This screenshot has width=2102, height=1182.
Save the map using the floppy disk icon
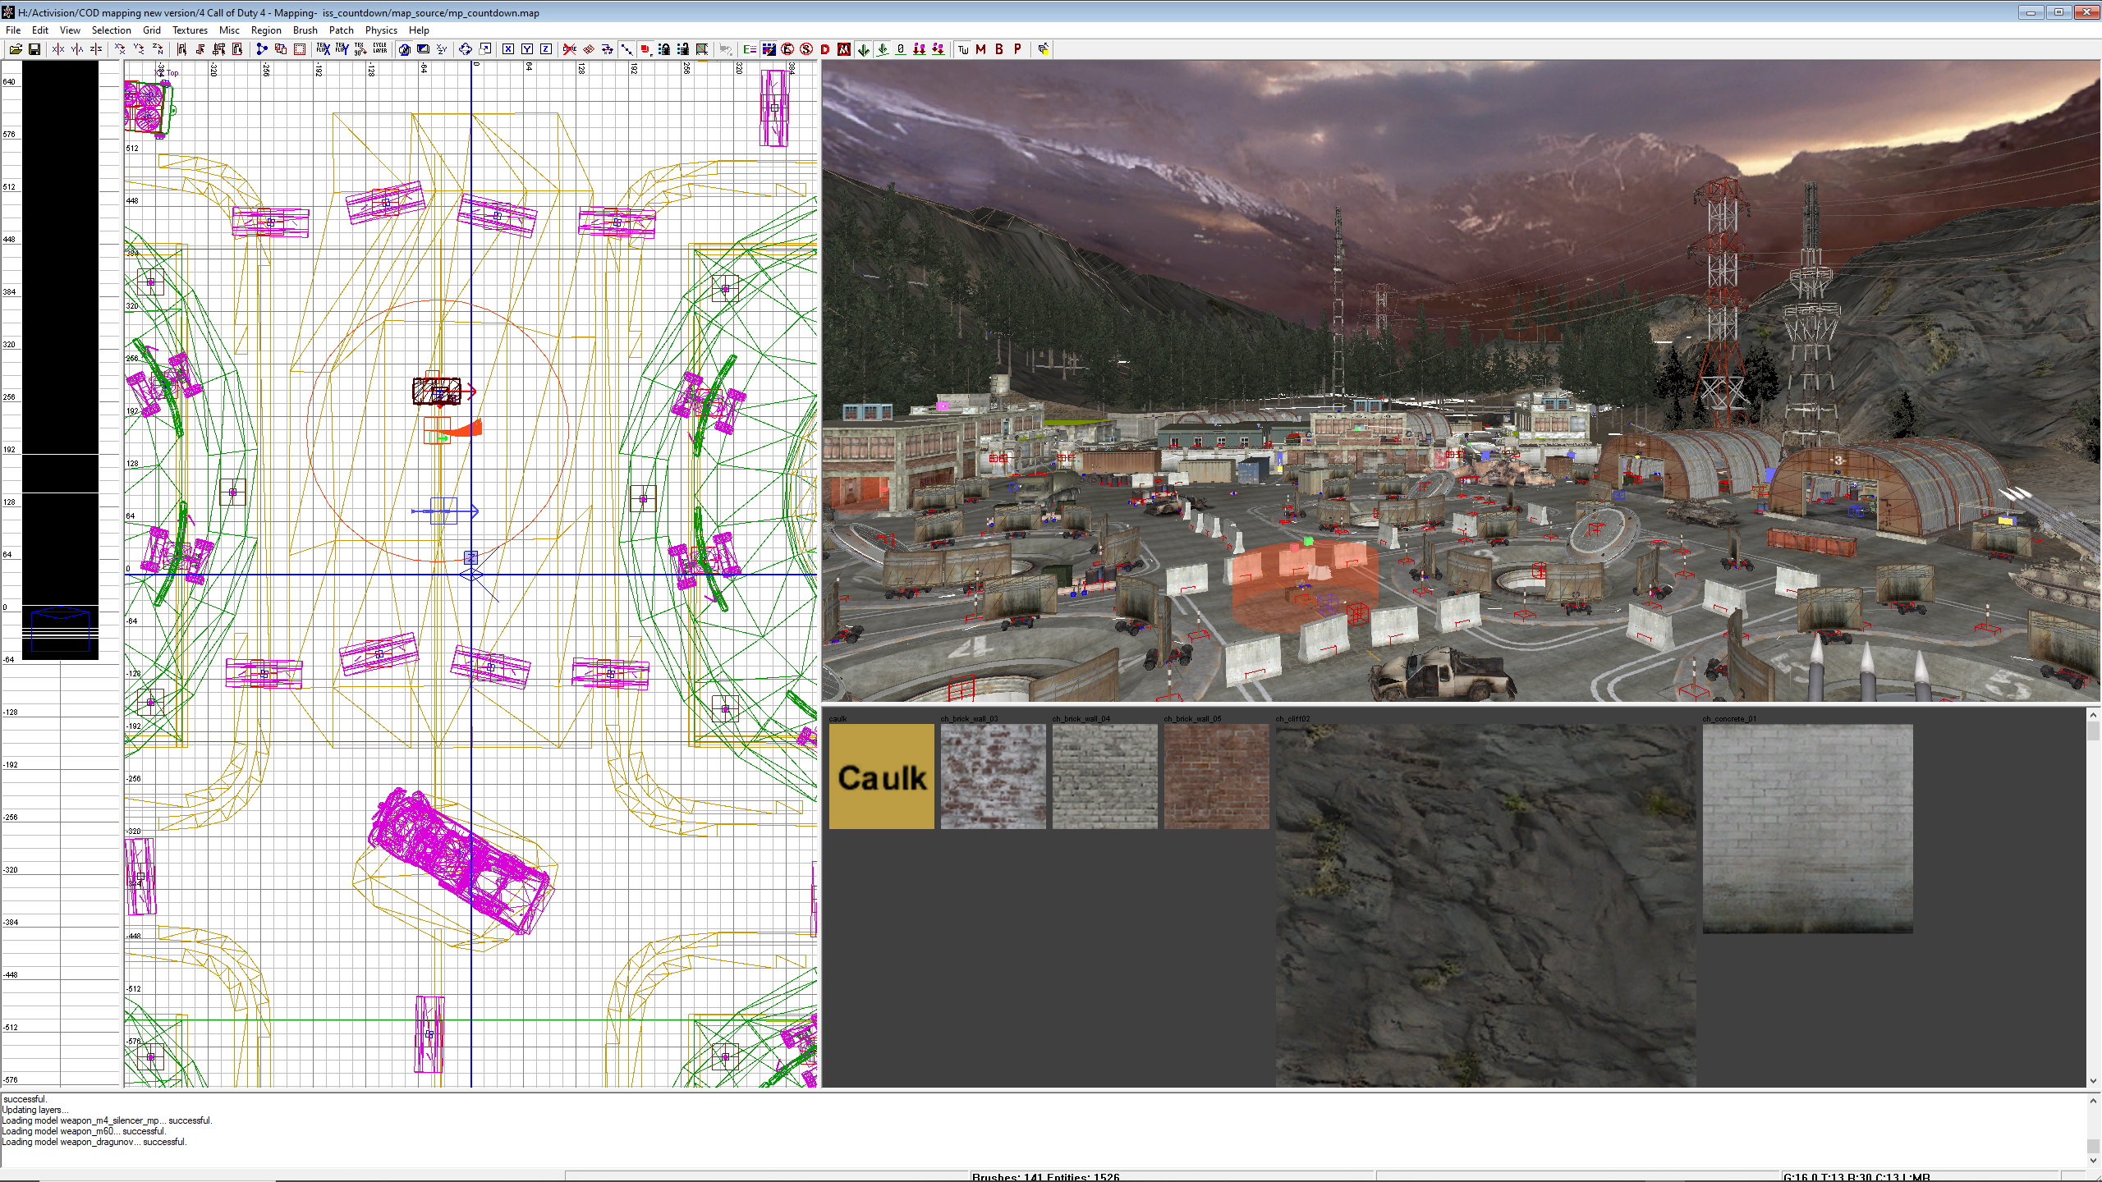(34, 49)
